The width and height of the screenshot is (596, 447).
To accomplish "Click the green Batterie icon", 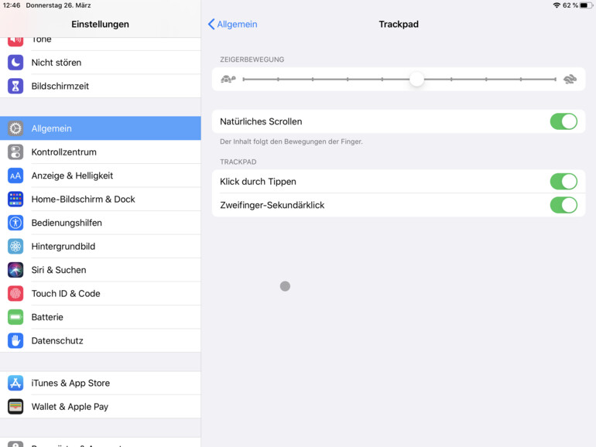I will click(15, 317).
